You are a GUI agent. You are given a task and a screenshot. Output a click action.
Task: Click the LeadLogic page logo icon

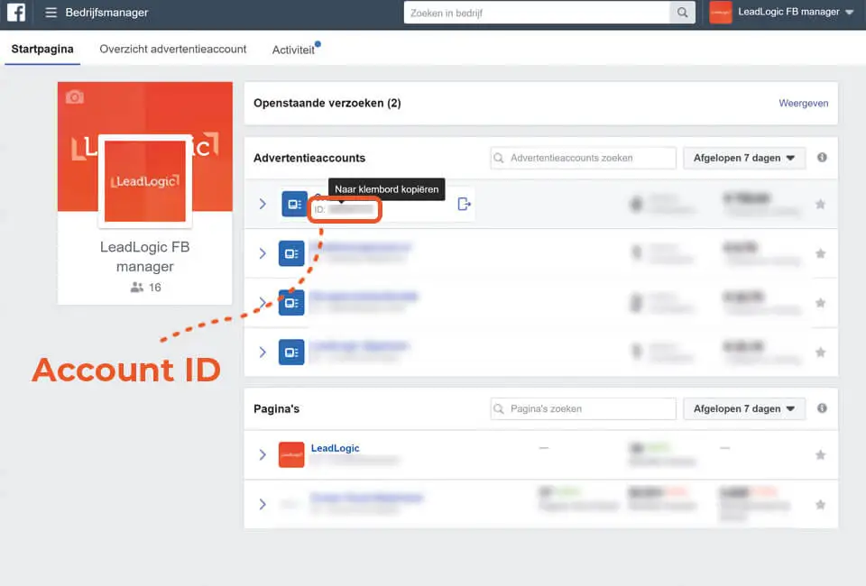291,454
